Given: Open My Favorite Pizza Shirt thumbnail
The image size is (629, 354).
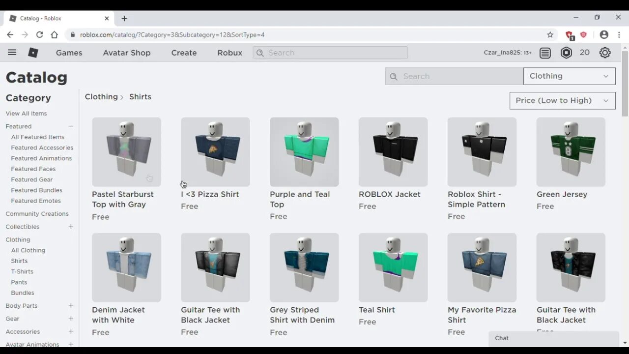Looking at the screenshot, I should coord(482,267).
